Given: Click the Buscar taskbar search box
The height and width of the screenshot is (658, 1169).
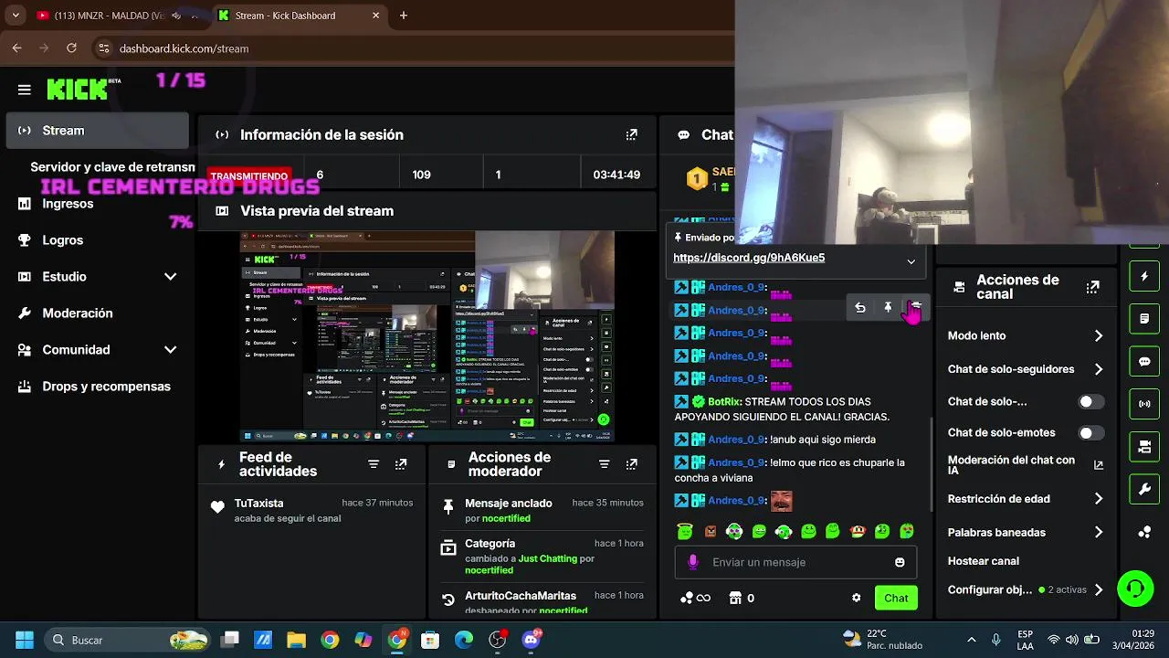Looking at the screenshot, I should click(x=128, y=640).
